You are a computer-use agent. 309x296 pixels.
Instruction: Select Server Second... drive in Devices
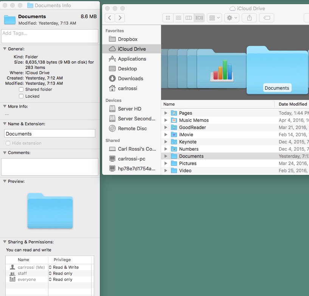click(x=132, y=118)
